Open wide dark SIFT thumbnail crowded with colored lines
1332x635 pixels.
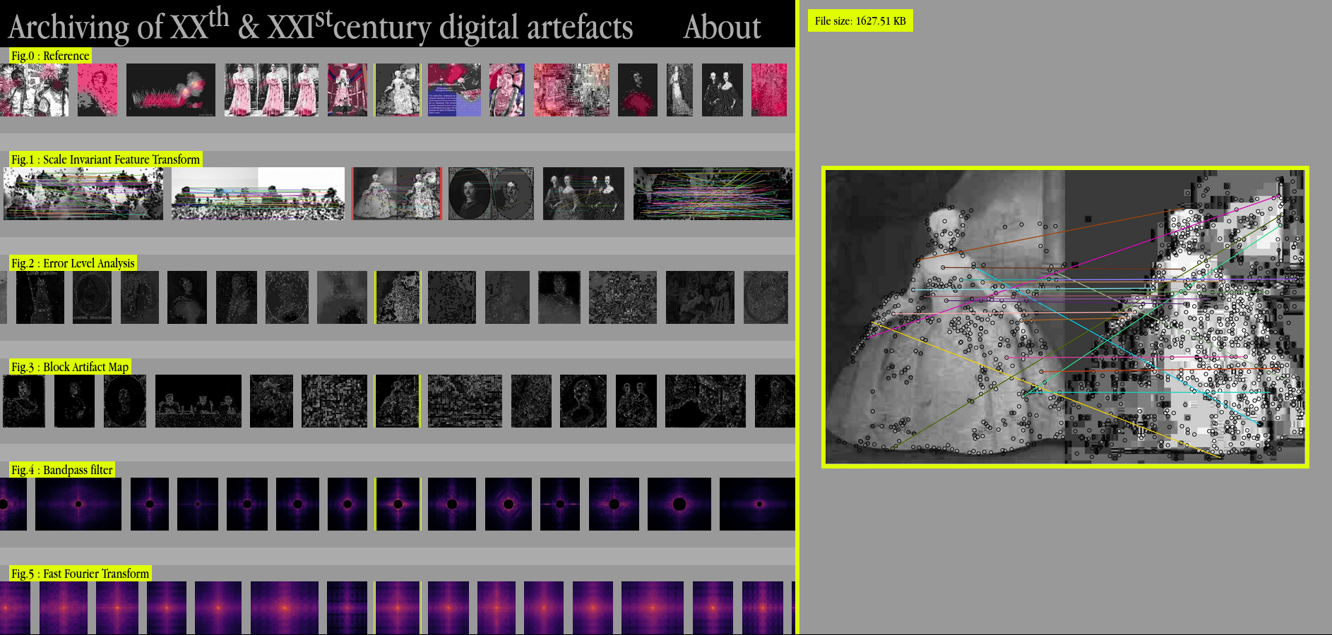713,193
